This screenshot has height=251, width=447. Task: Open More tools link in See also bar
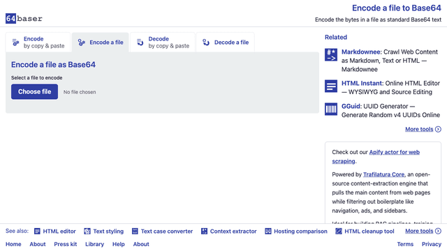click(x=419, y=231)
